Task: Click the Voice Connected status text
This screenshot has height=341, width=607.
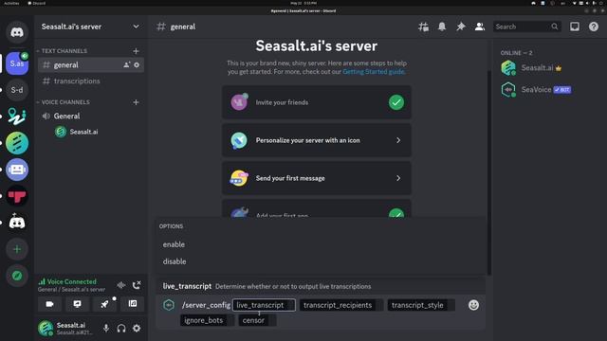Action: 72,281
